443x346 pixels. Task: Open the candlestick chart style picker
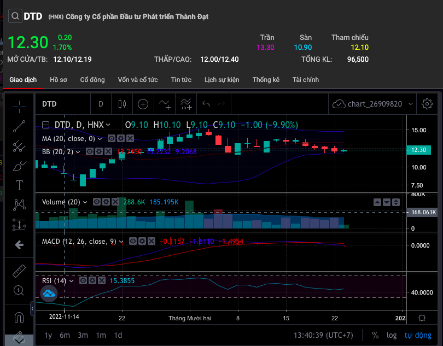[122, 104]
